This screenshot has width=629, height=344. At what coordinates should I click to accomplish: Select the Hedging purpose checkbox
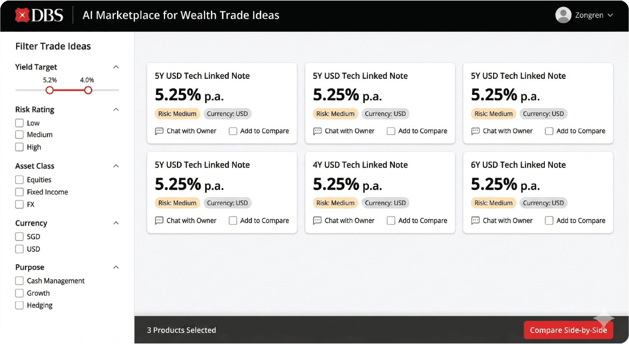point(19,305)
